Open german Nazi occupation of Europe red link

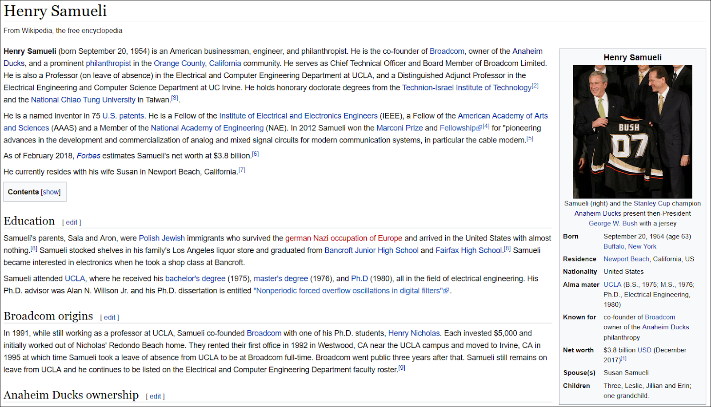coord(344,238)
